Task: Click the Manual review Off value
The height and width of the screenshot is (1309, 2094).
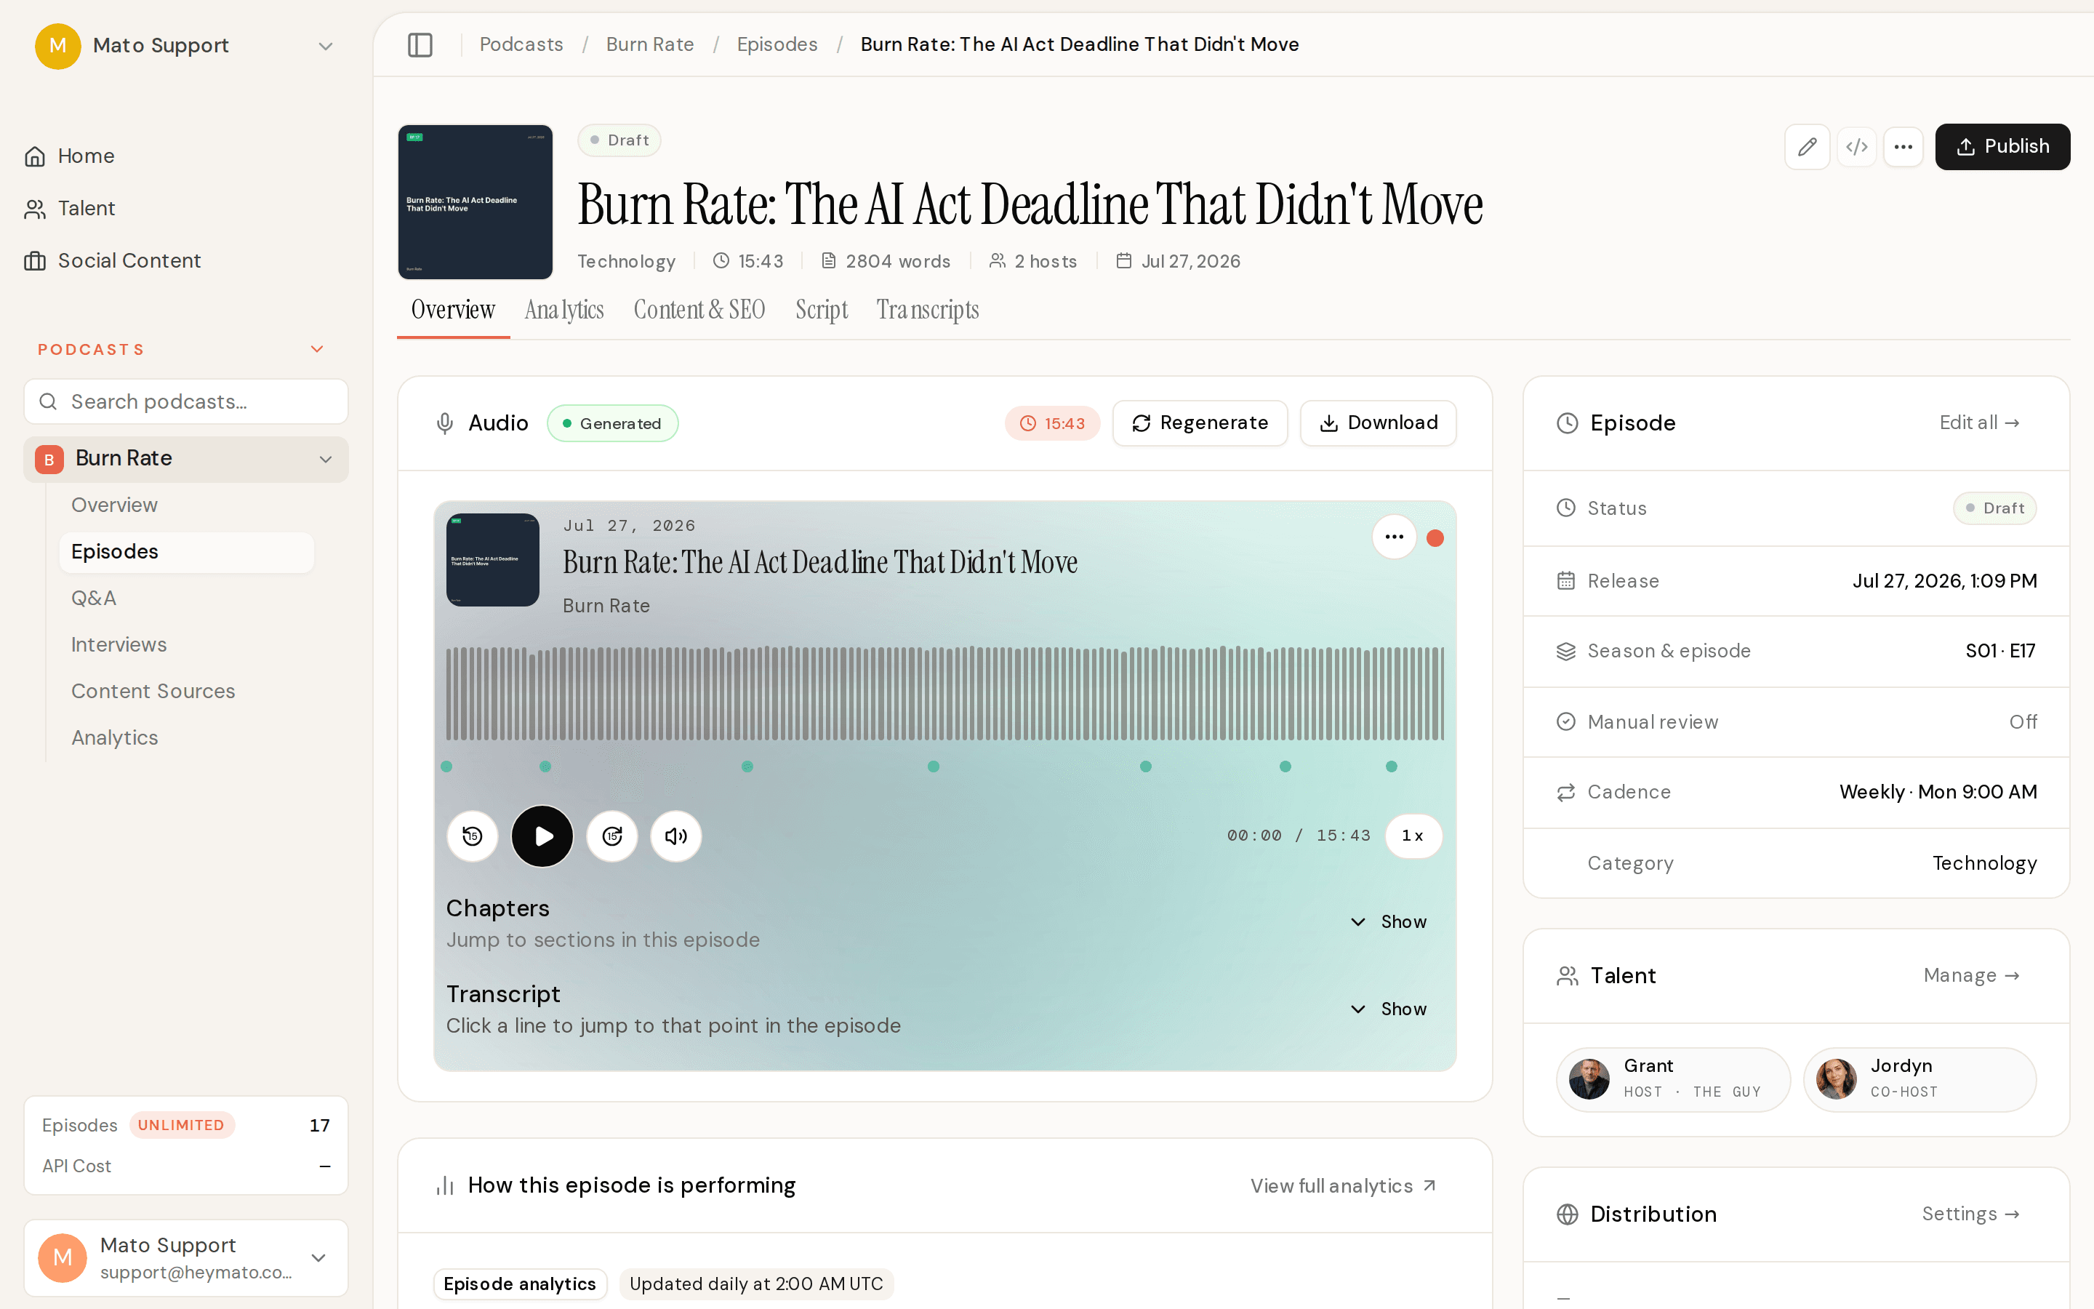Action: click(2023, 722)
